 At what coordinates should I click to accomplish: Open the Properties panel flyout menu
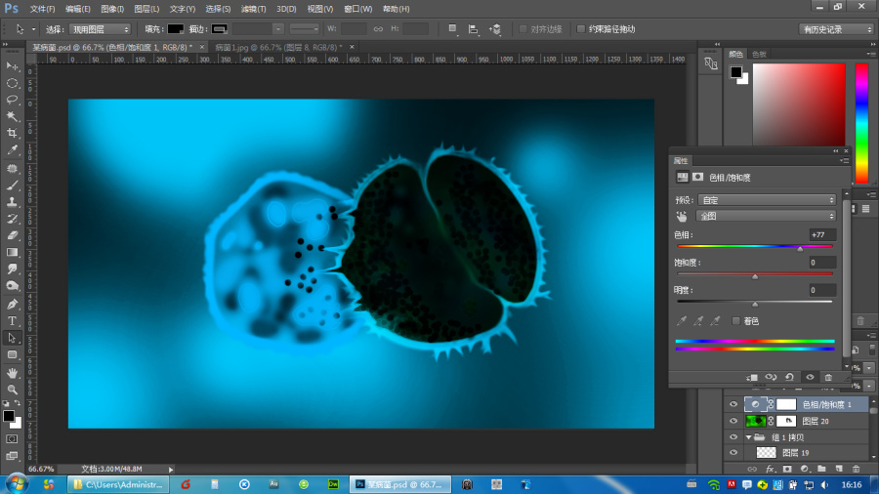point(844,161)
